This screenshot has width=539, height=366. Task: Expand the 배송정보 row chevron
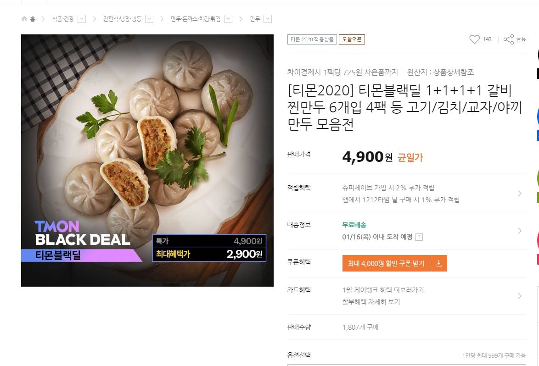coord(520,231)
